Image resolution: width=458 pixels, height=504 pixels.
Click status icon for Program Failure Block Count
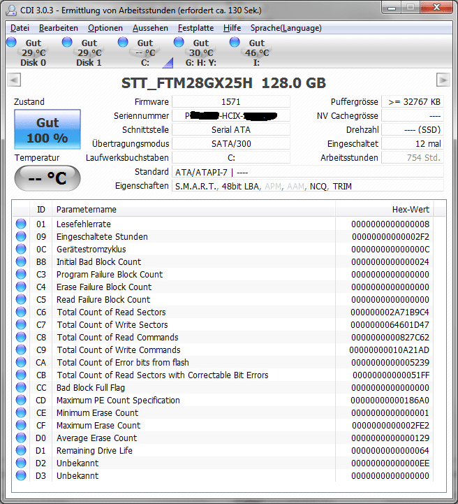point(21,274)
